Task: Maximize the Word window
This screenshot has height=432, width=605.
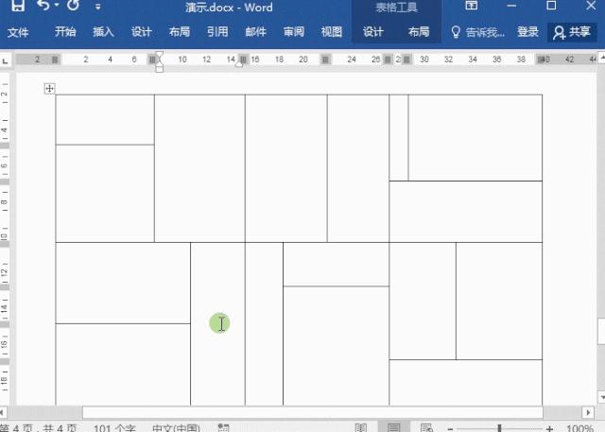Action: pyautogui.click(x=551, y=6)
